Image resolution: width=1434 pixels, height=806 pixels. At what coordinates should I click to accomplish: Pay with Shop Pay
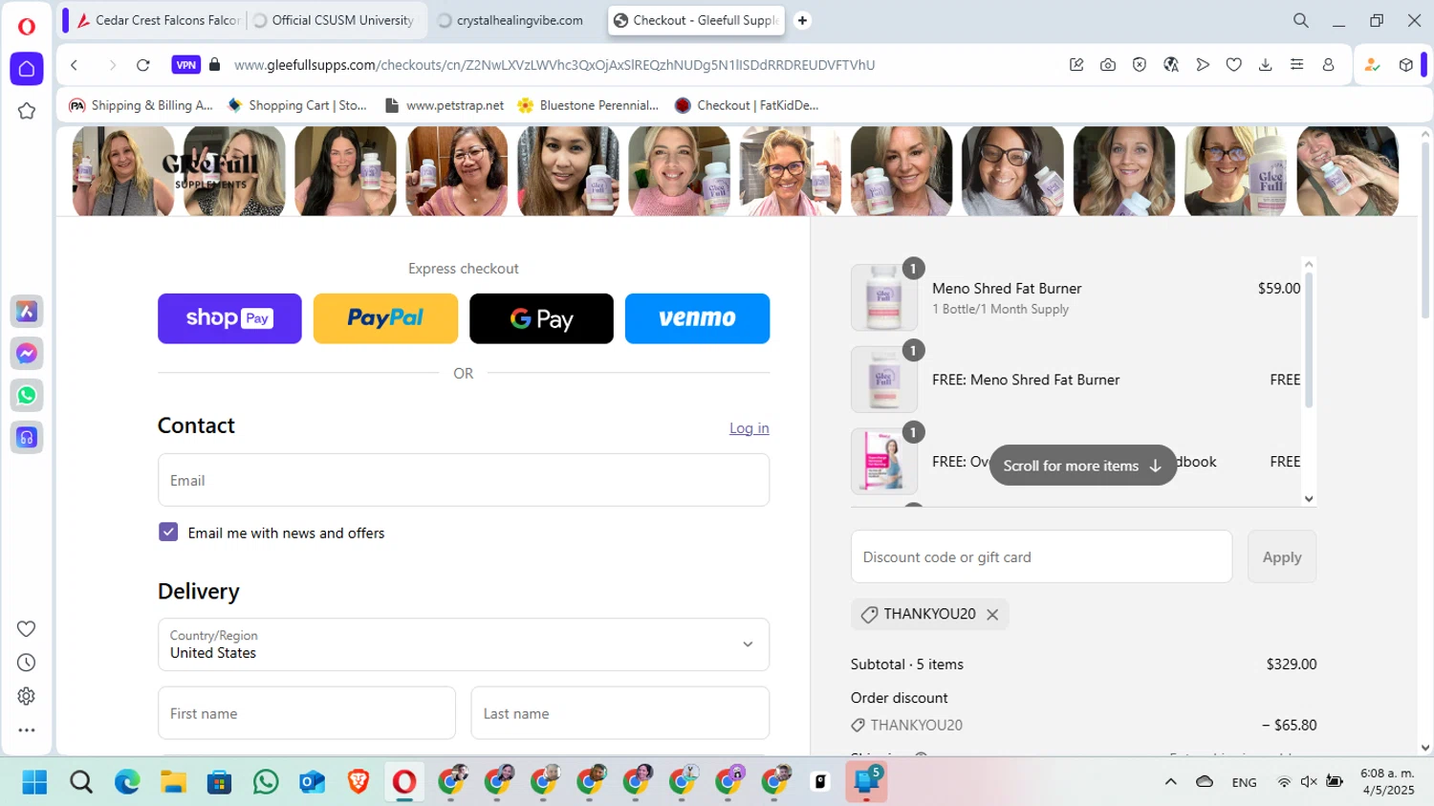(229, 318)
